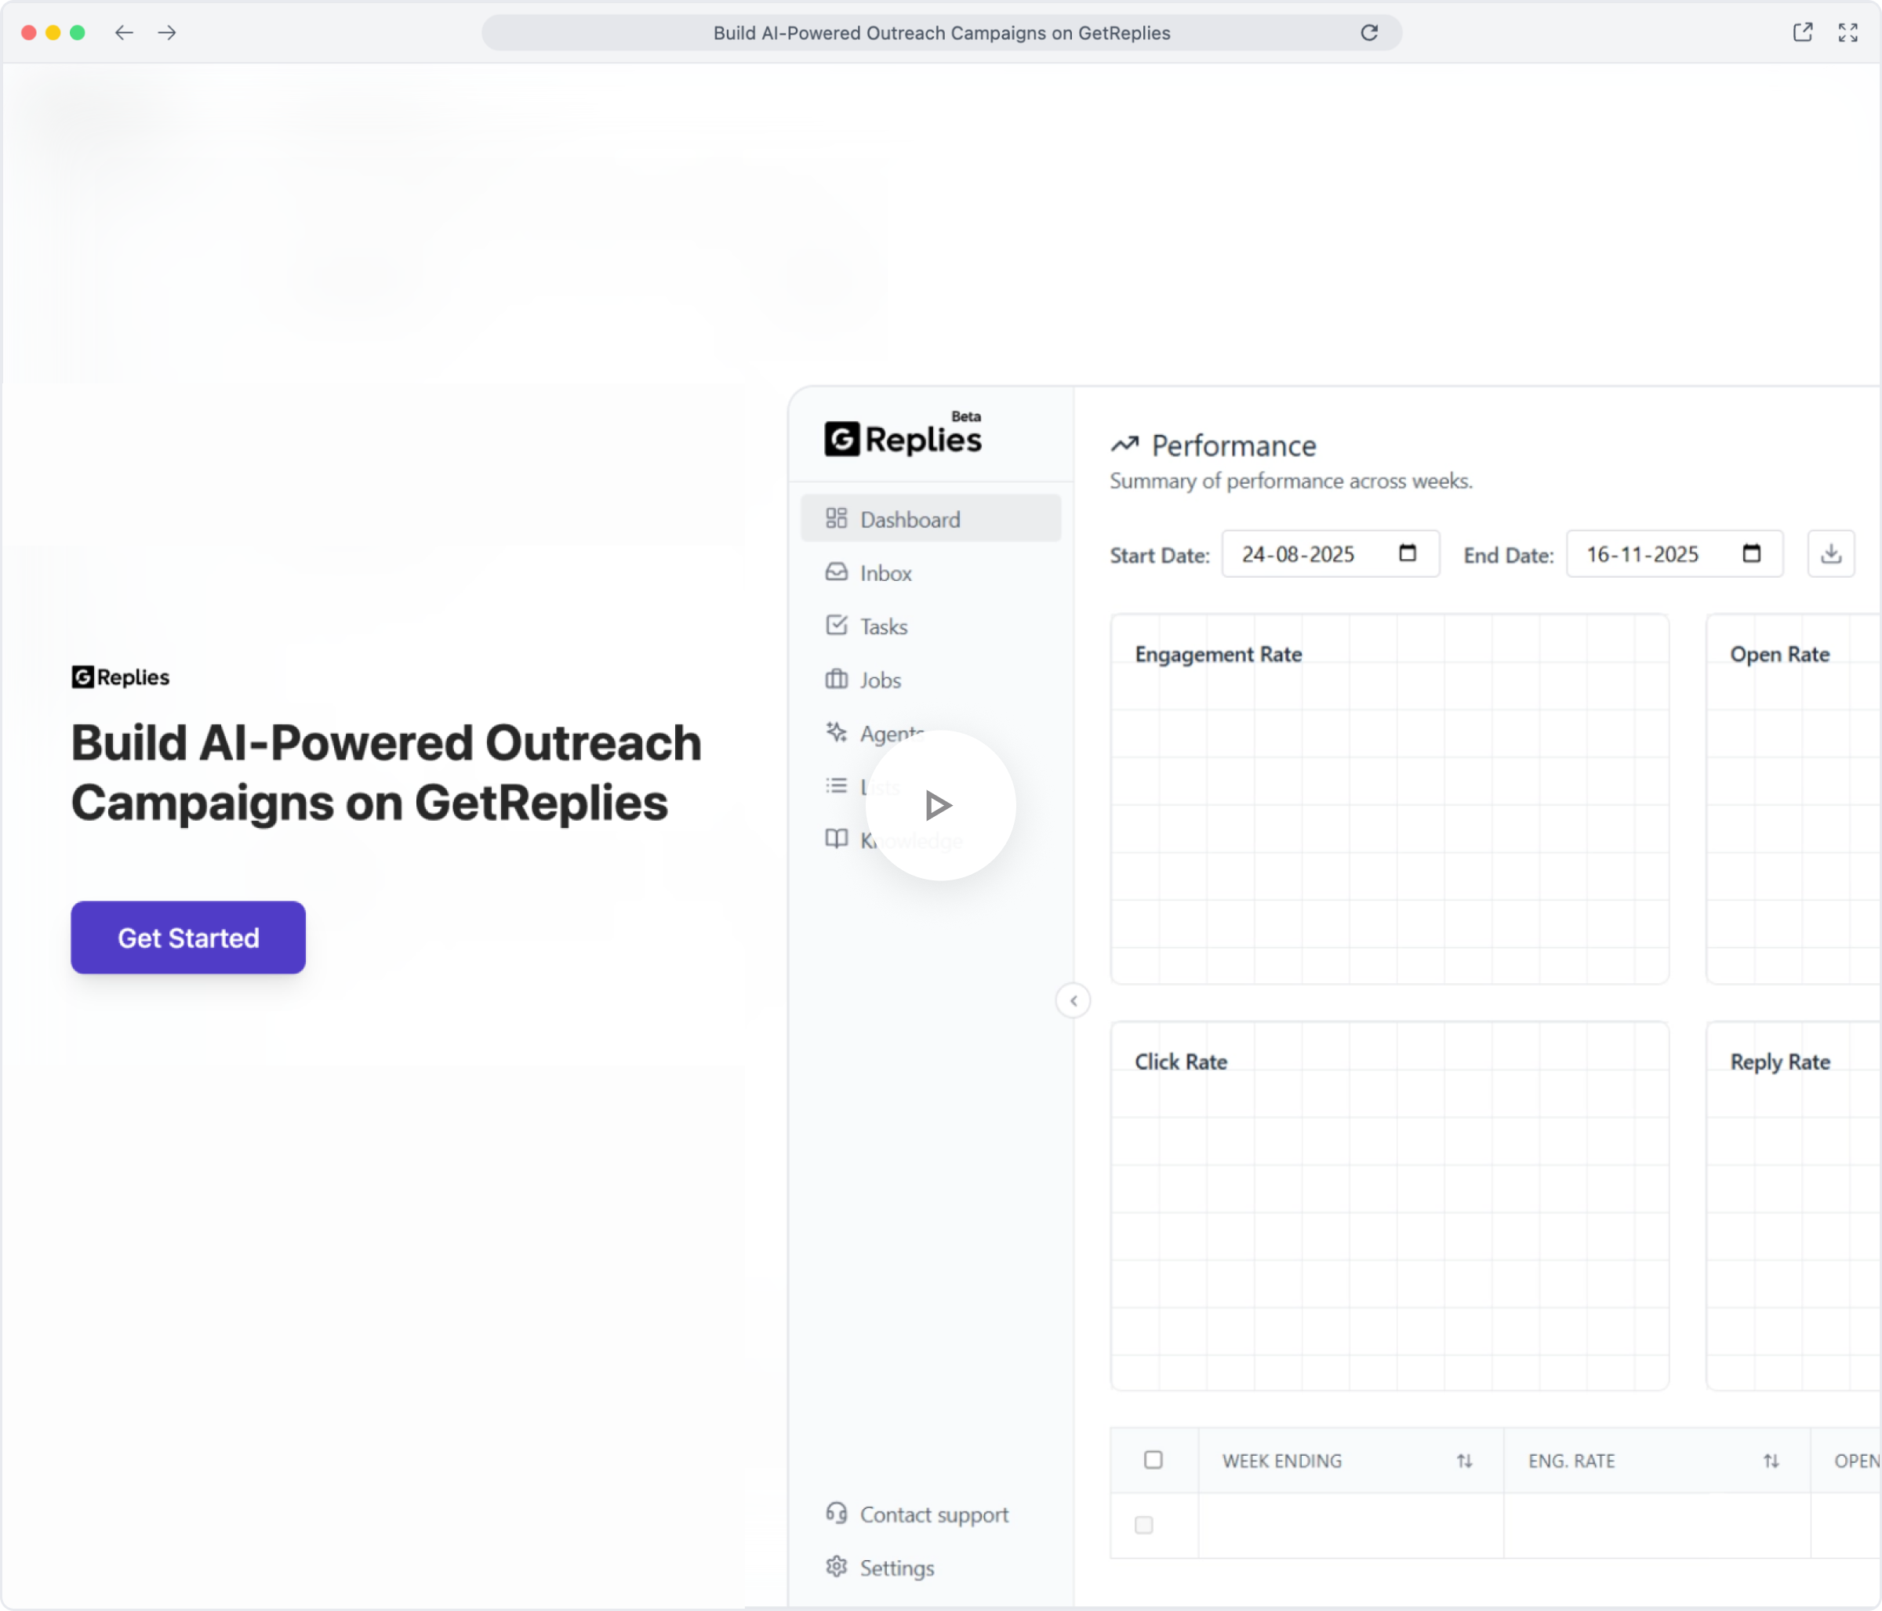
Task: Select the Agents sparkle icon
Action: tap(837, 732)
